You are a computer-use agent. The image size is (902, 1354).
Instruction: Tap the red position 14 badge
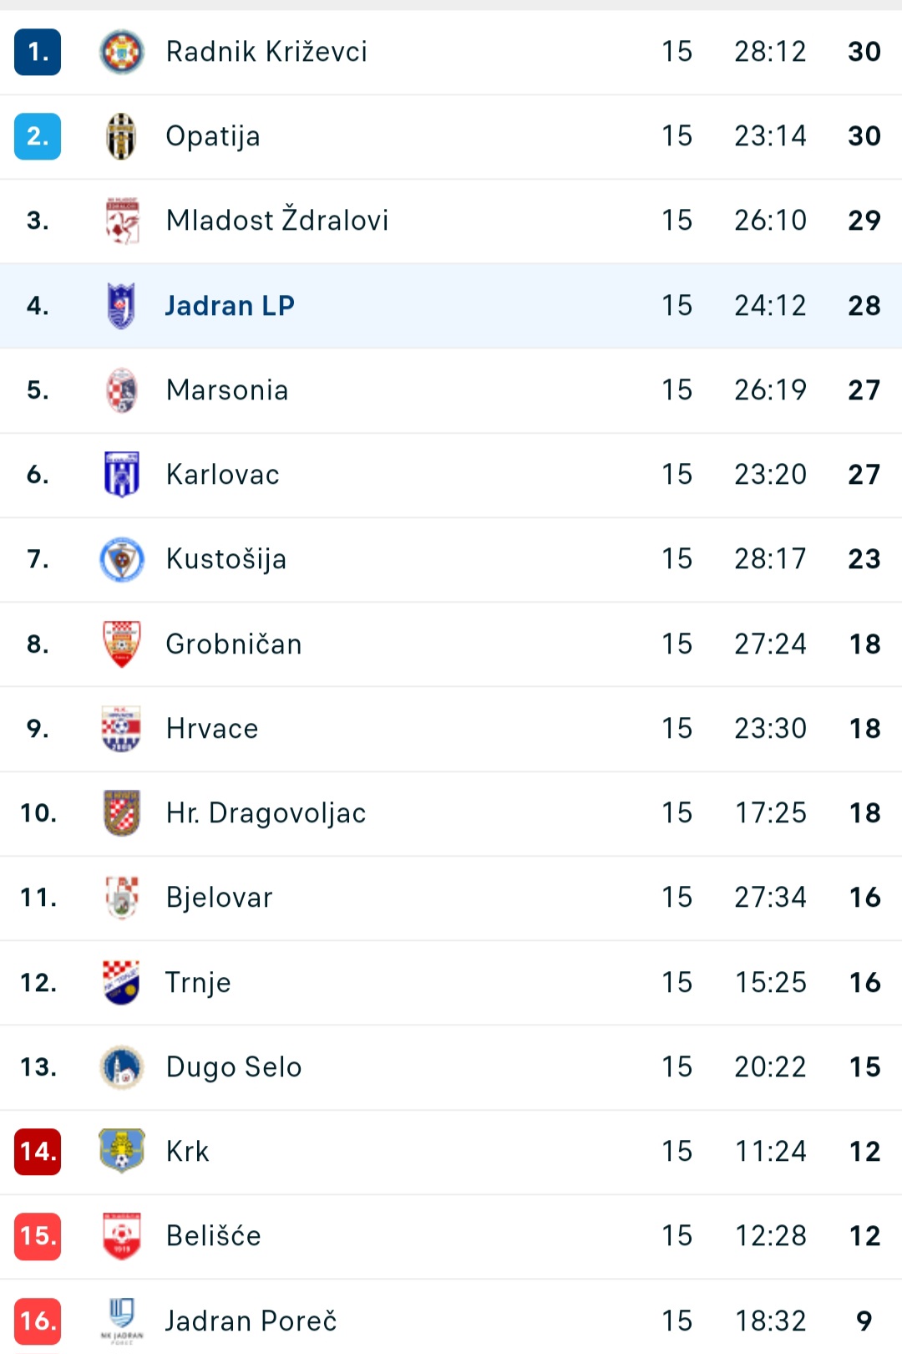click(38, 1152)
